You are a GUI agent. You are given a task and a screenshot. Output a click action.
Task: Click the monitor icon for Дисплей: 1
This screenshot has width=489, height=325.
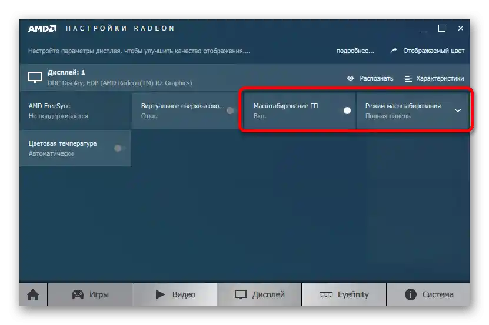click(x=35, y=78)
